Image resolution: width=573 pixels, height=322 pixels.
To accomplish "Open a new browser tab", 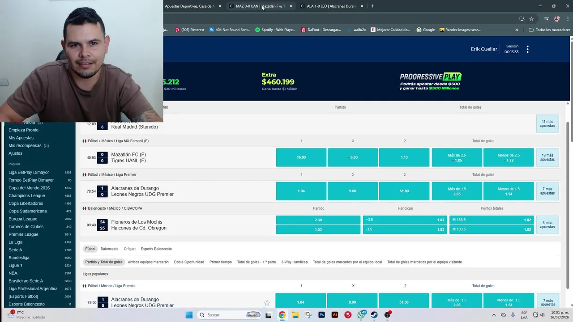I will pos(372,6).
